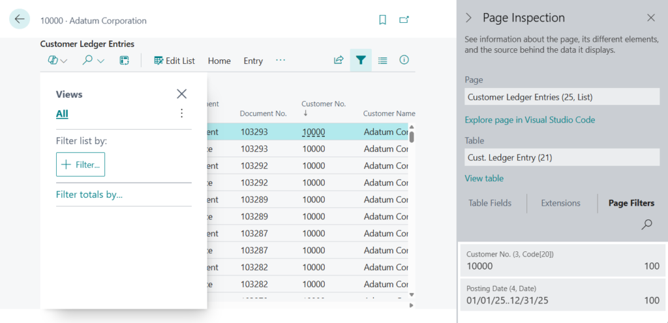Screen dimensions: 668x323
Task: Toggle the filter pane funnel icon
Action: click(361, 61)
